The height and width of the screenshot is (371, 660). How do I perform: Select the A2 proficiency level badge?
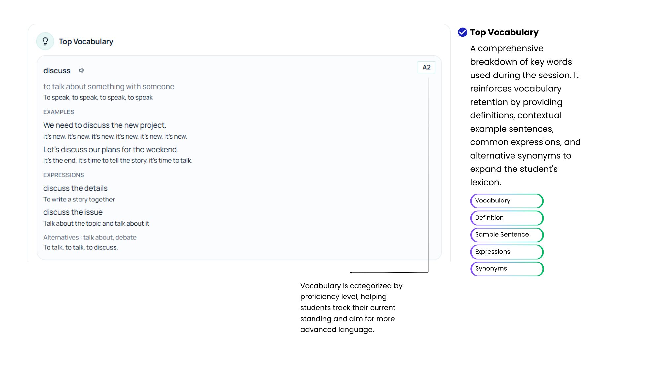[x=426, y=67]
